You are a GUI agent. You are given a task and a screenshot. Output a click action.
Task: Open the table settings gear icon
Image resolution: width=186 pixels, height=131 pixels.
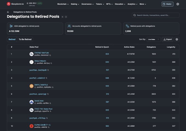tap(177, 39)
